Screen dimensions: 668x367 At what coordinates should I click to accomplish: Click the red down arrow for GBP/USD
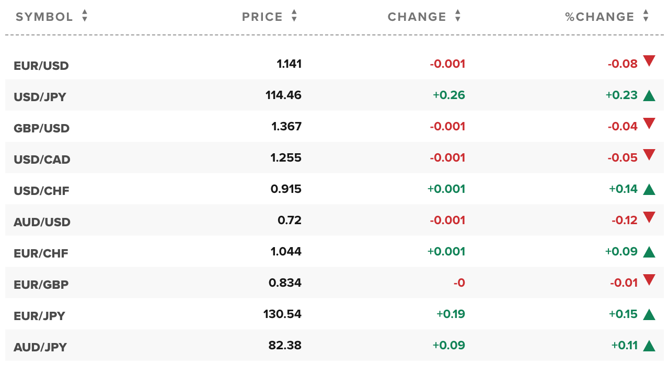(x=649, y=124)
